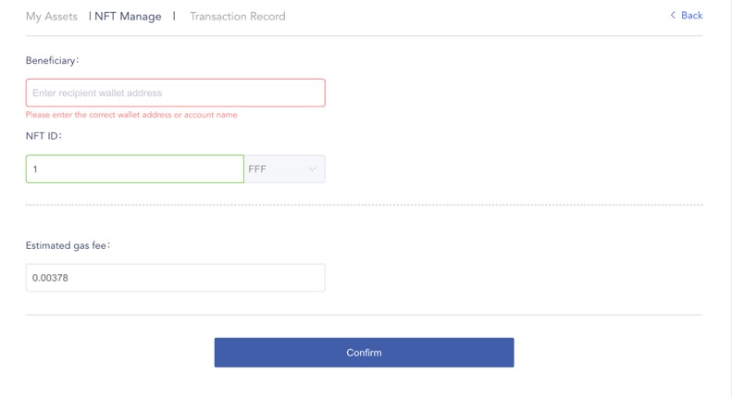
Task: Click the divider bar before NFT Manage
Action: 90,16
